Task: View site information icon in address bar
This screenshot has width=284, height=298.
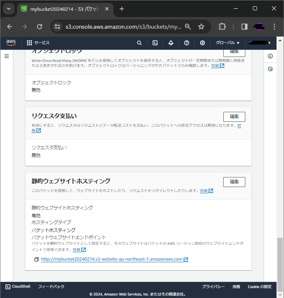Action: (x=57, y=27)
